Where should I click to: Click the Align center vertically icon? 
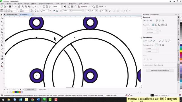(160, 21)
